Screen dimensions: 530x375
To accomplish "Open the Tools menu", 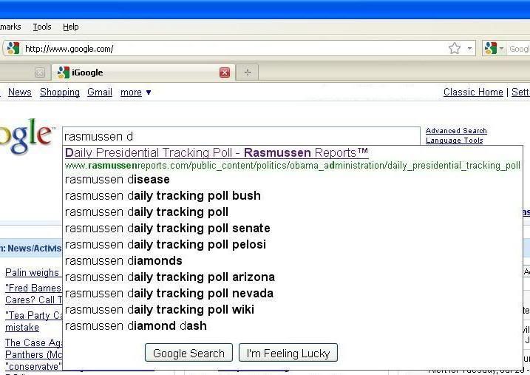I will [x=42, y=27].
